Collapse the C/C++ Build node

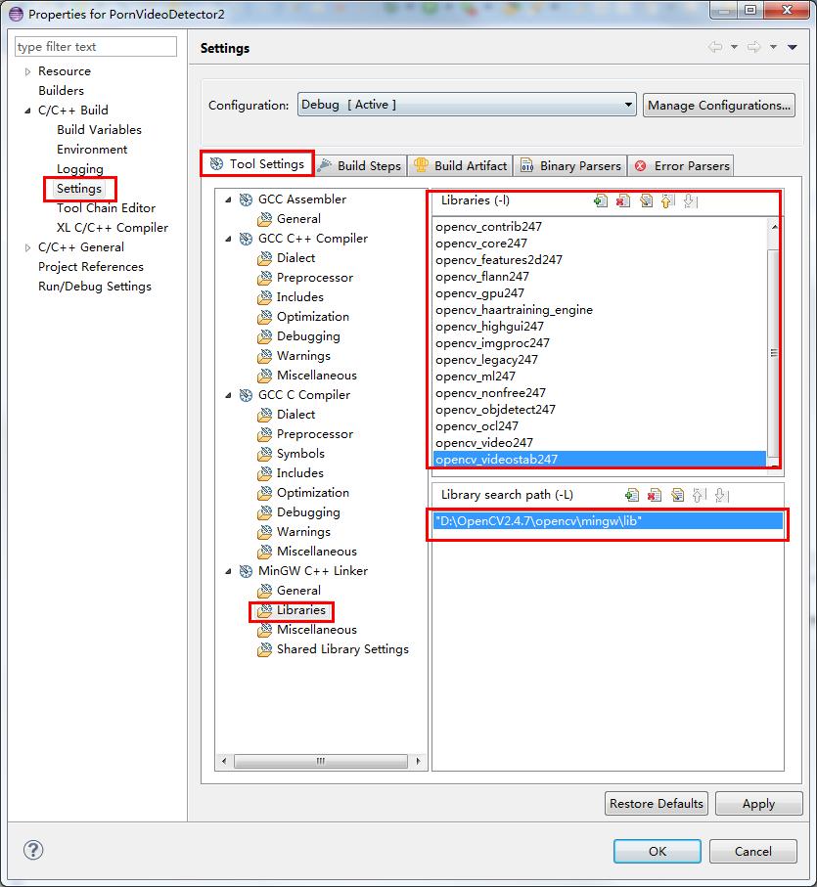(x=27, y=111)
